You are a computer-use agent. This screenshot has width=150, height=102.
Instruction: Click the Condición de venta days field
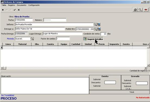pos(104,34)
